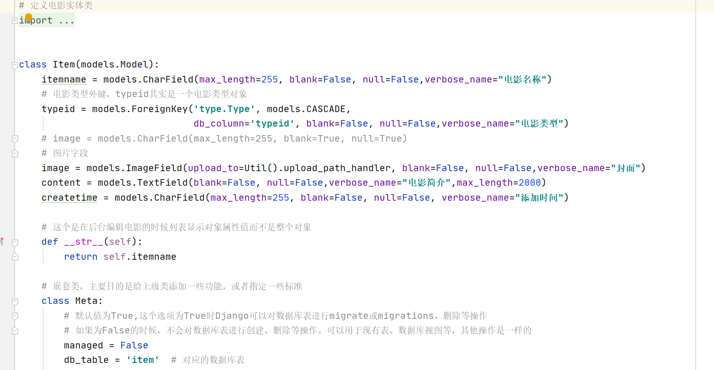Screen dimensions: 714x370
Task: Click the 'db_table' attribute name
Action: 86,360
